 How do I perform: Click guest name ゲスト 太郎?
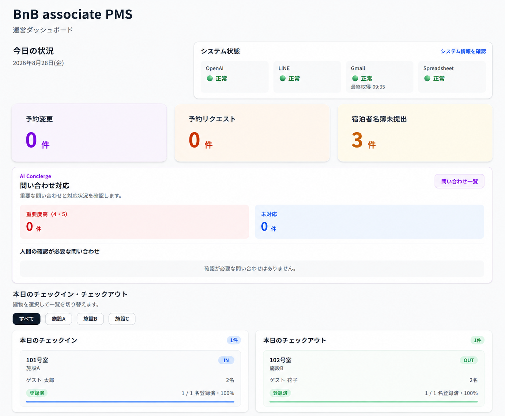[x=40, y=380]
